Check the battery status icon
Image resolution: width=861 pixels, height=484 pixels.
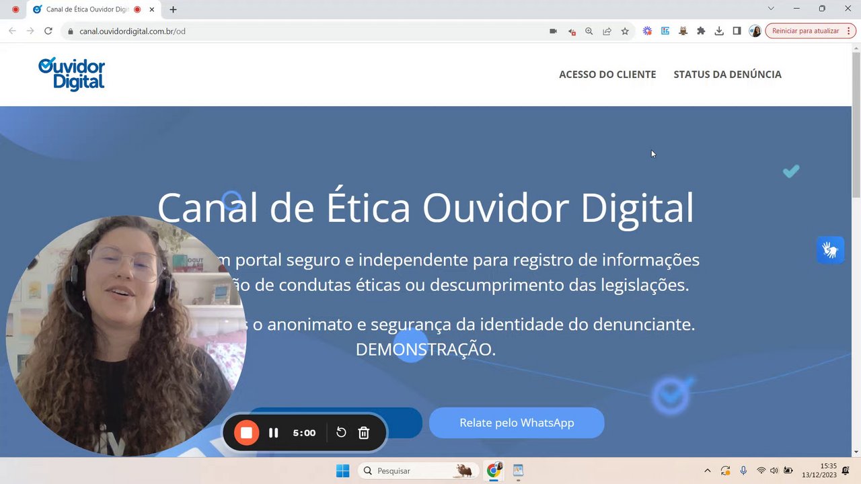[788, 471]
